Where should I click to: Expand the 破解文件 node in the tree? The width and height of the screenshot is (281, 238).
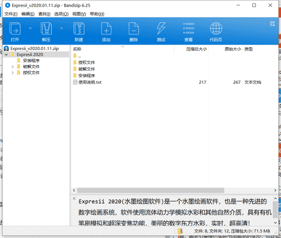point(13,67)
